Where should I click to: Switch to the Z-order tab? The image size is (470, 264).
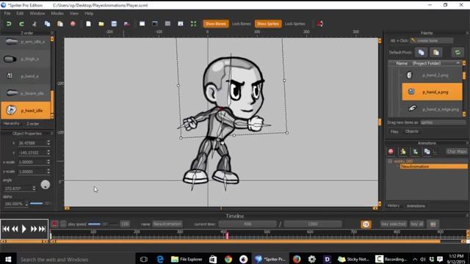[x=32, y=124]
